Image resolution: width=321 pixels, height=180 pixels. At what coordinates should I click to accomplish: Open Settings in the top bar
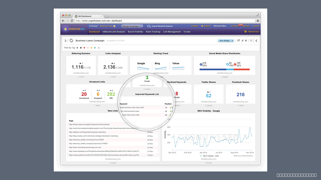click(x=246, y=26)
